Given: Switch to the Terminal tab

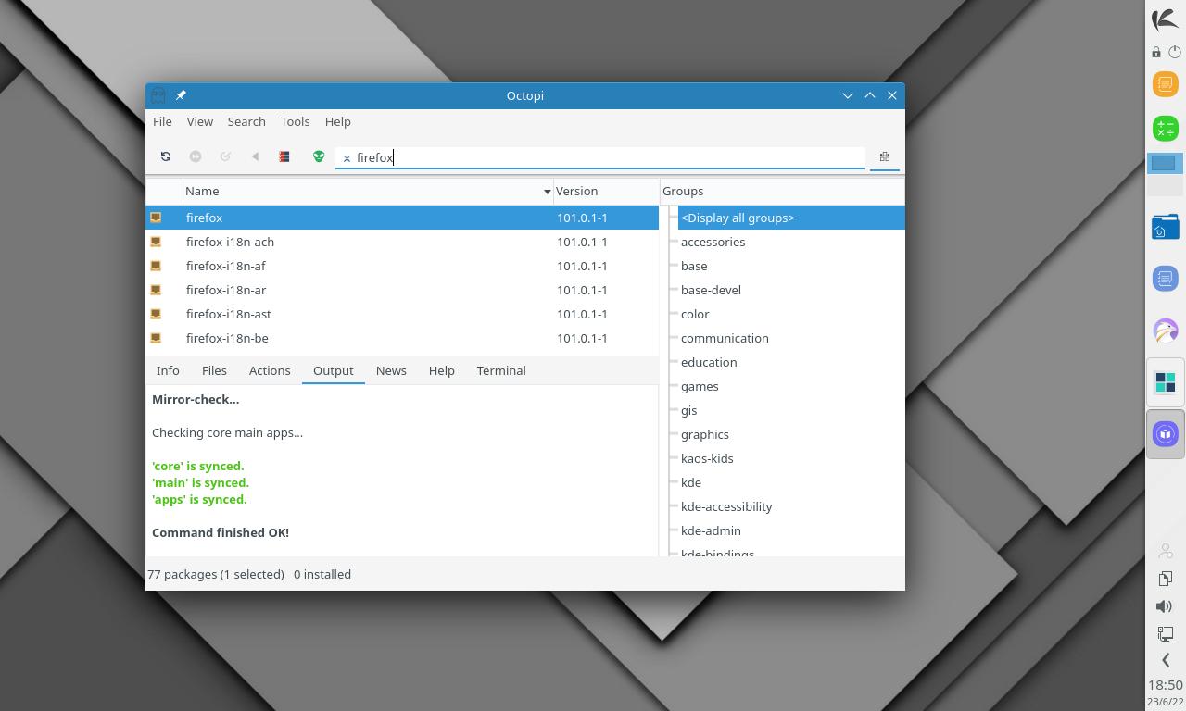Looking at the screenshot, I should [501, 370].
